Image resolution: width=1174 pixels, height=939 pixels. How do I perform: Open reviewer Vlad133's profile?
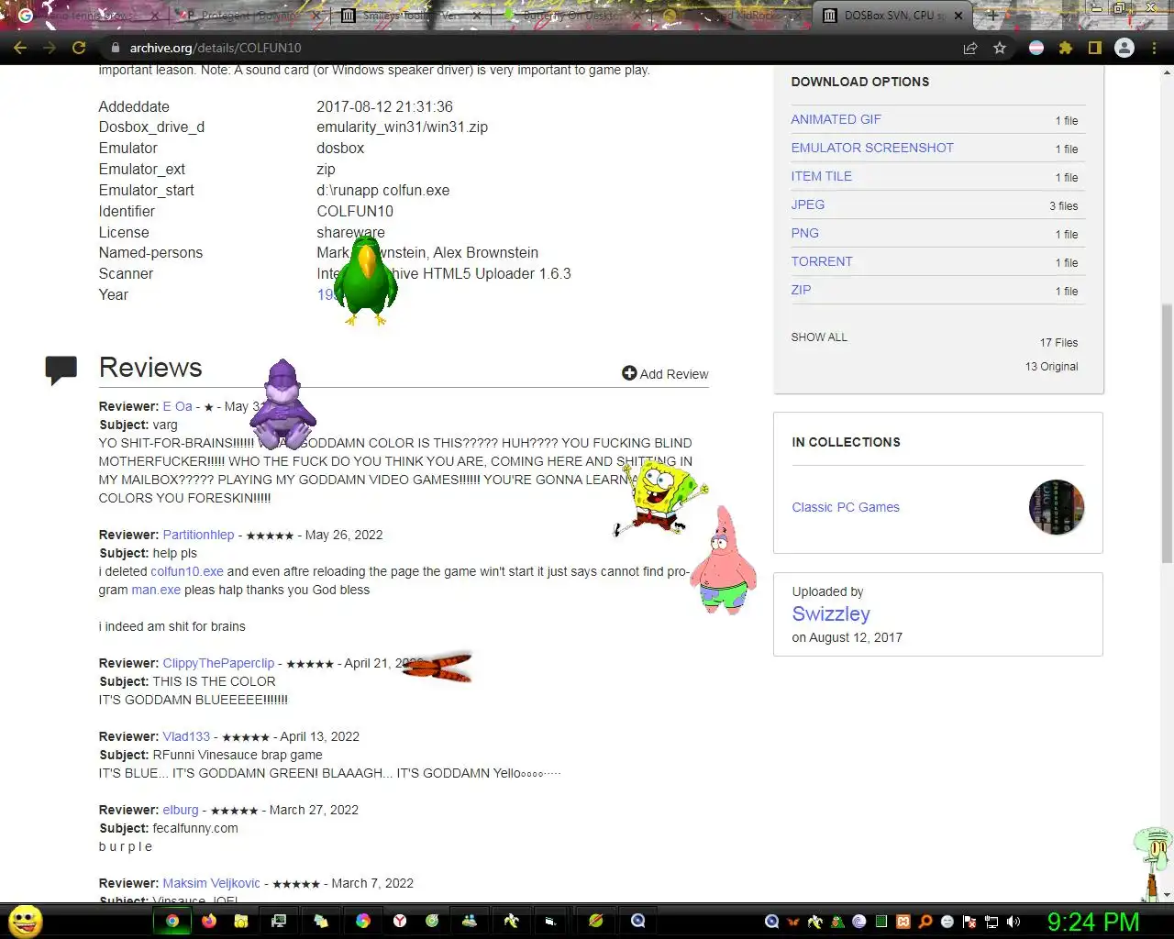186,736
